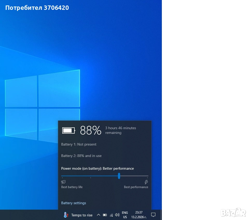Click the 'Battery 1: Not present' row
The width and height of the screenshot is (249, 220).
(x=79, y=144)
